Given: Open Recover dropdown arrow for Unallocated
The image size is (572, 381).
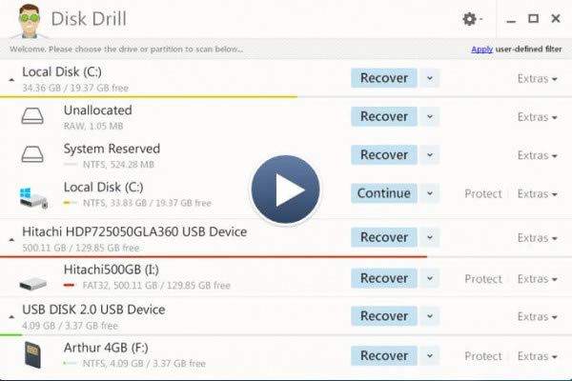Looking at the screenshot, I should pyautogui.click(x=430, y=116).
